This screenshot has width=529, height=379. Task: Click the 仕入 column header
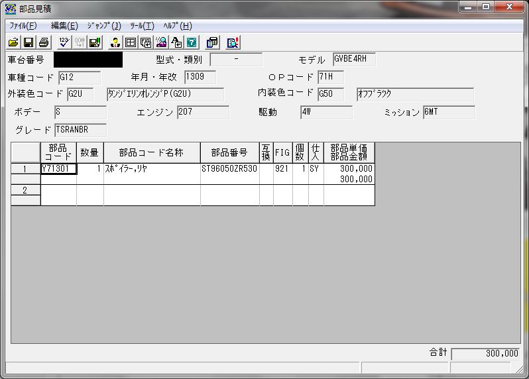coord(316,152)
